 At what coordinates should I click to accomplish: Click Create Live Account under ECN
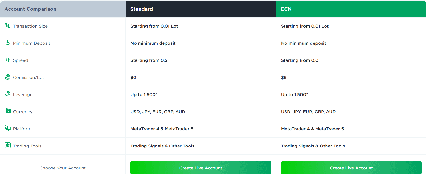click(x=351, y=167)
